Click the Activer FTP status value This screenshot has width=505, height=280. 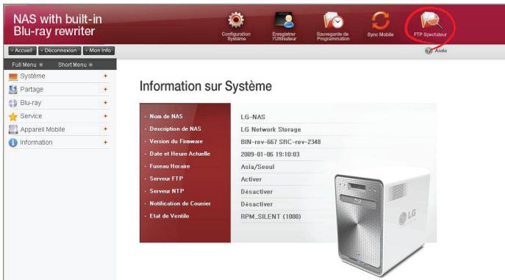click(251, 179)
